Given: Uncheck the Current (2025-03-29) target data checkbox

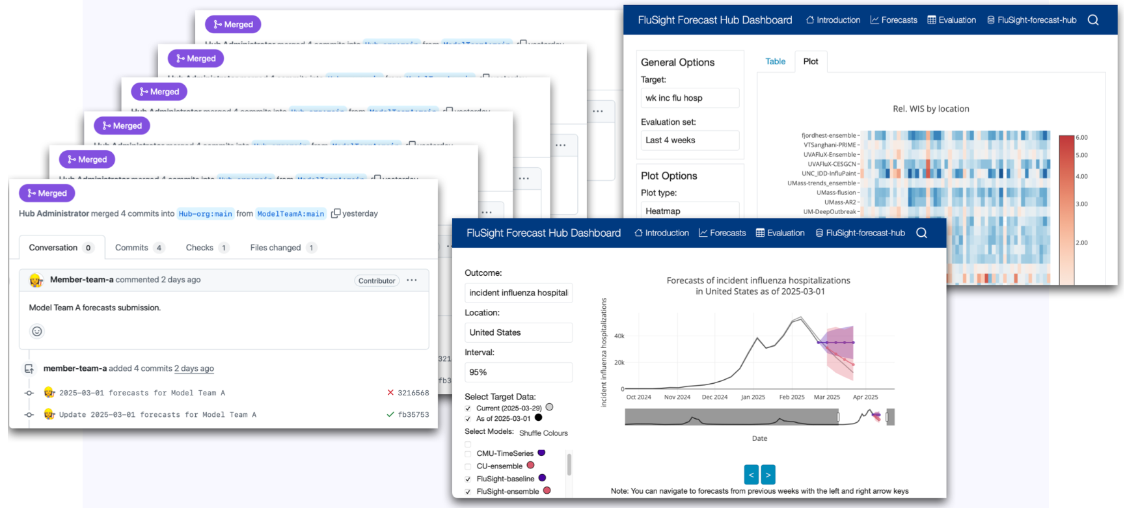Looking at the screenshot, I should pyautogui.click(x=468, y=408).
